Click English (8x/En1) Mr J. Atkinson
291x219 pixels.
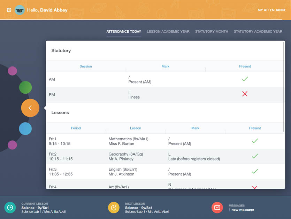[x=123, y=172]
